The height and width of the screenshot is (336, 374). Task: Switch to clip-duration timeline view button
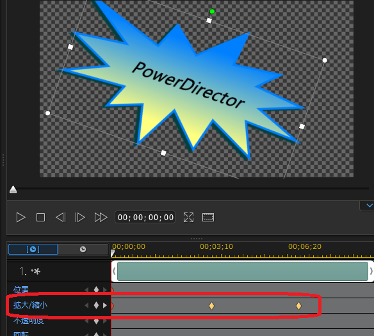pyautogui.click(x=33, y=249)
